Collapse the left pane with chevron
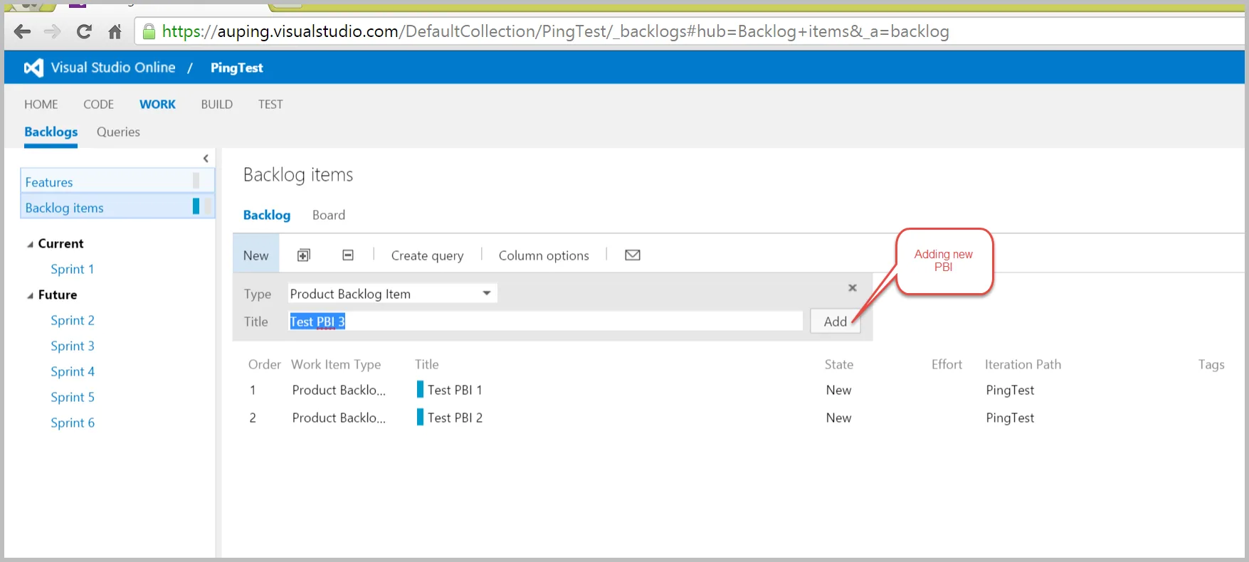 click(206, 158)
